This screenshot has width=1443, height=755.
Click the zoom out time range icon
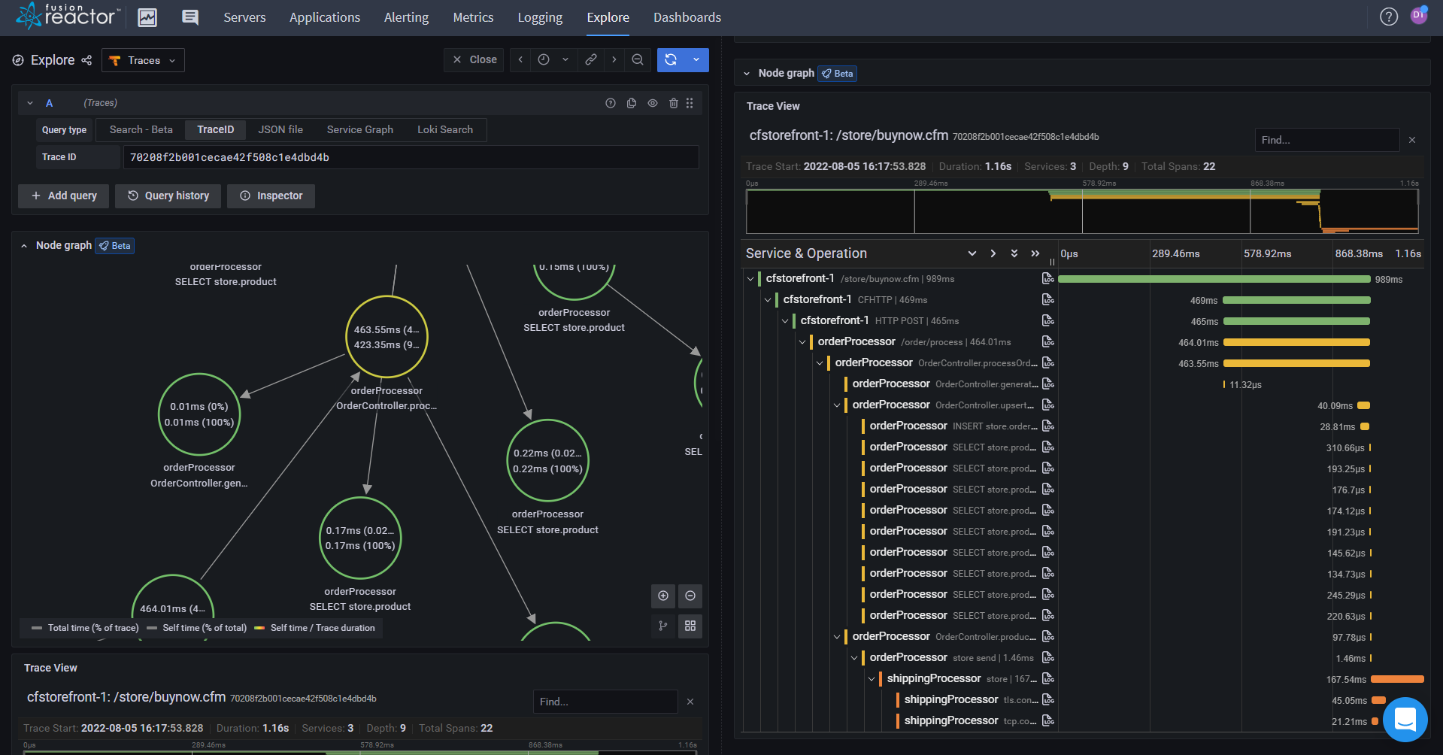click(638, 60)
